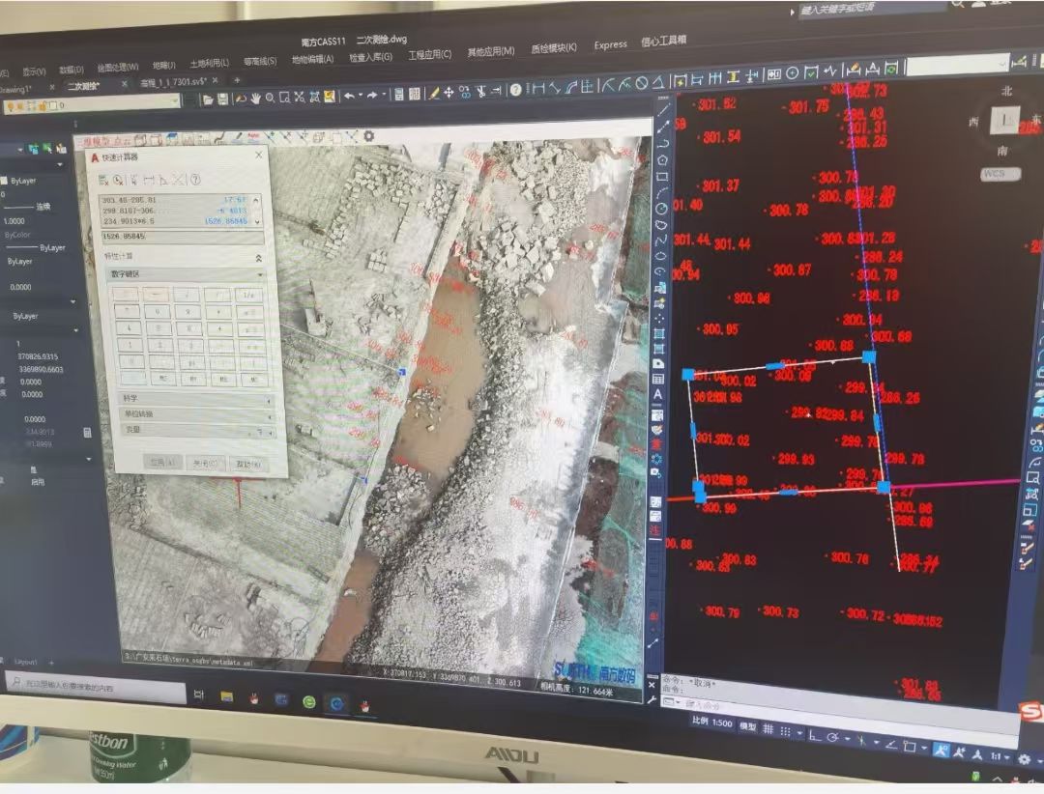The width and height of the screenshot is (1044, 794).
Task: Select the Pan hand tool
Action: tap(255, 99)
